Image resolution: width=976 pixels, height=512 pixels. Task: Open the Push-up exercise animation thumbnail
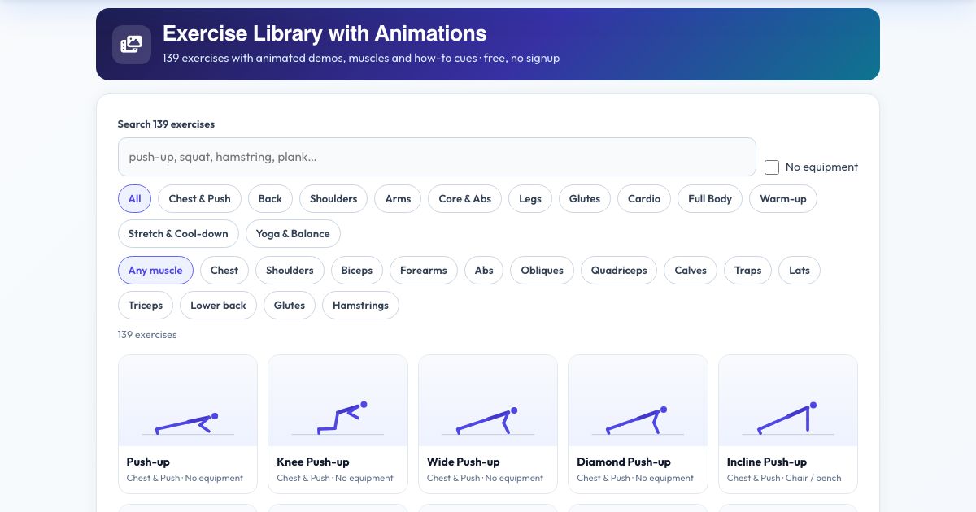click(188, 401)
